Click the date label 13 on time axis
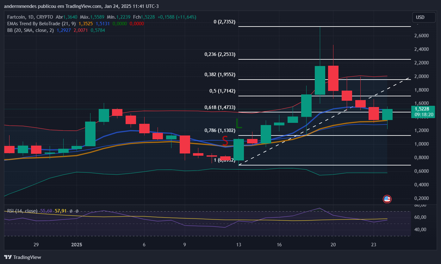This screenshot has height=264, width=441. pos(239,245)
